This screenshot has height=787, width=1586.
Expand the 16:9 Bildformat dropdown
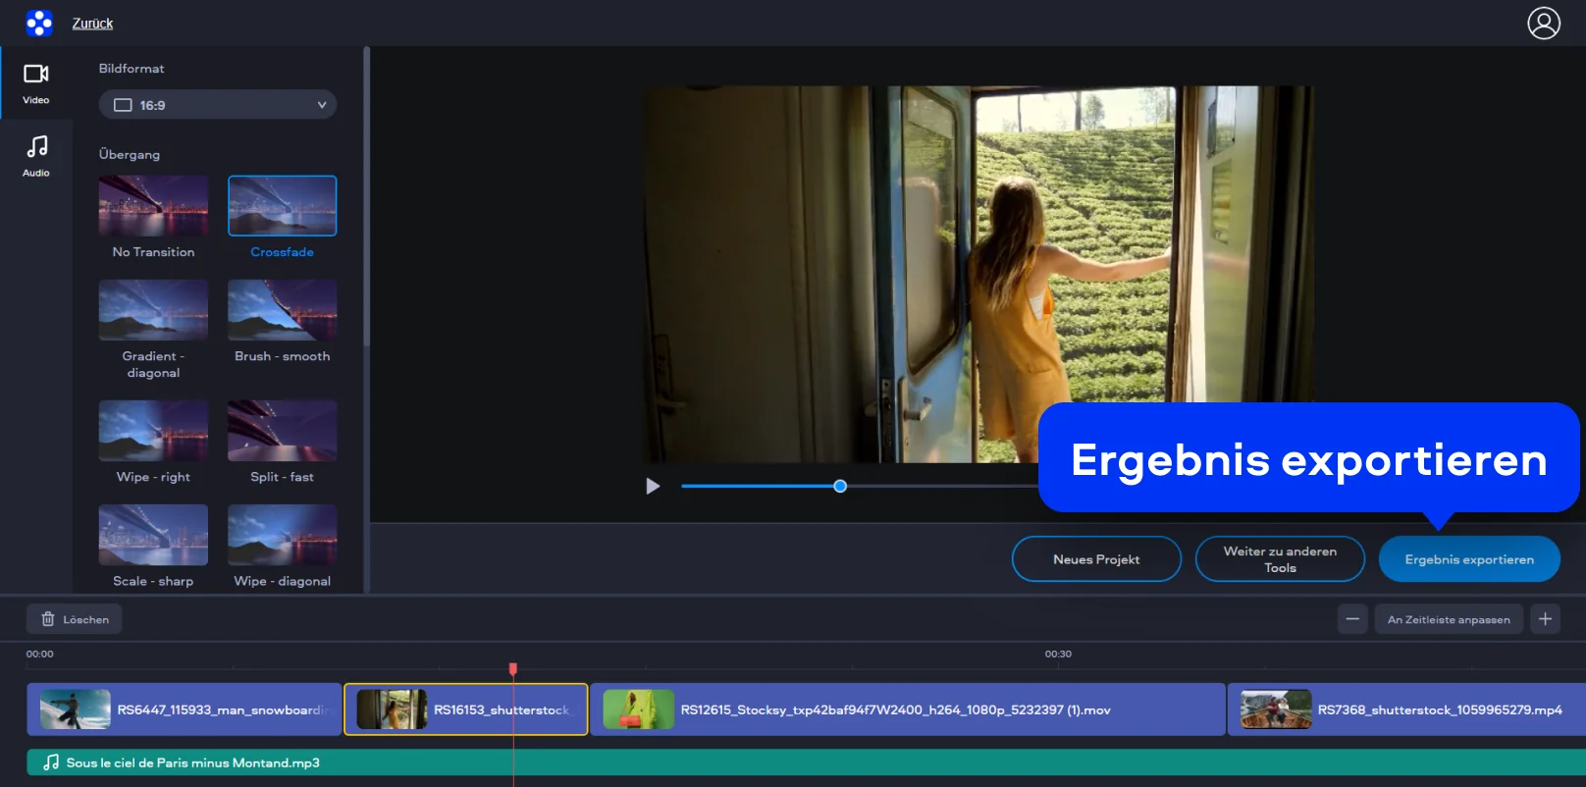(218, 105)
